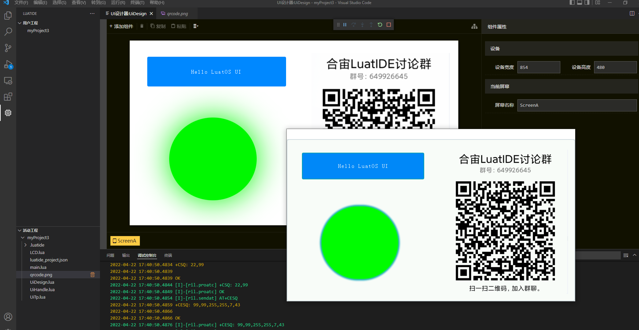Expand the .luatide folder
The height and width of the screenshot is (330, 639).
point(26,245)
